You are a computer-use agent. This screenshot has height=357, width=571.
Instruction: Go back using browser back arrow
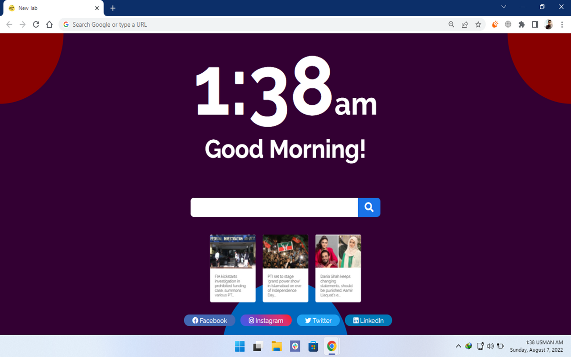[x=9, y=25]
